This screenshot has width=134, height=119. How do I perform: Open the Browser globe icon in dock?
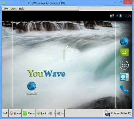coord(124,41)
